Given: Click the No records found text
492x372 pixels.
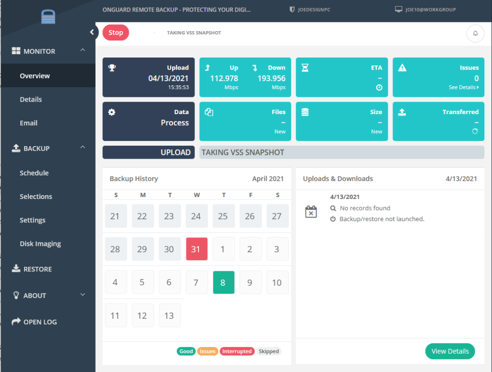Looking at the screenshot, I should 365,208.
